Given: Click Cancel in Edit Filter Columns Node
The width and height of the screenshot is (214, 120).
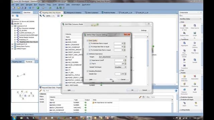Looking at the screenshot, I should pos(144,90).
